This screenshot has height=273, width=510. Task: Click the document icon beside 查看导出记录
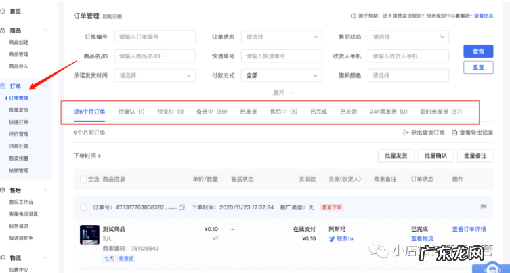[x=455, y=133]
